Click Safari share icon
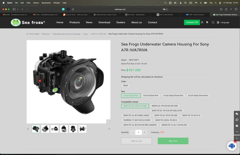The height and width of the screenshot is (155, 240). coord(226,9)
